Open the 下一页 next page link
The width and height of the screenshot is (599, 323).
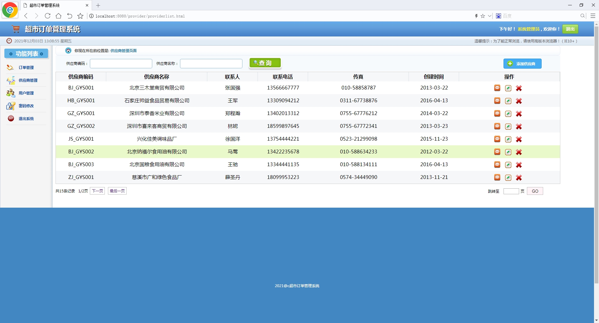click(97, 190)
